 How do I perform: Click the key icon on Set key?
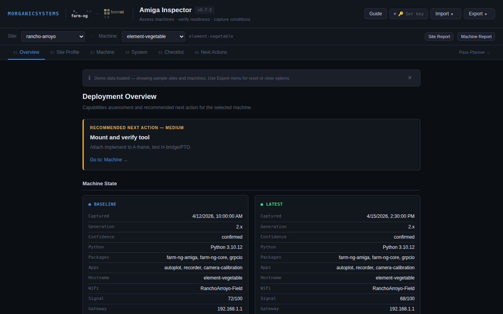[401, 14]
